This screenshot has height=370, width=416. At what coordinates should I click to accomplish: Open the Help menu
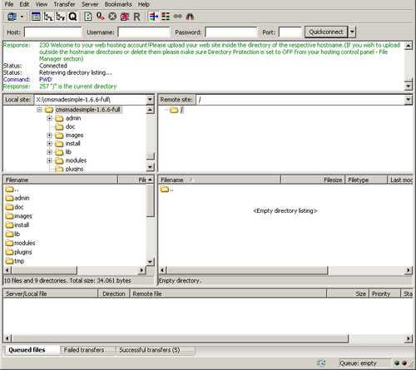(x=144, y=4)
